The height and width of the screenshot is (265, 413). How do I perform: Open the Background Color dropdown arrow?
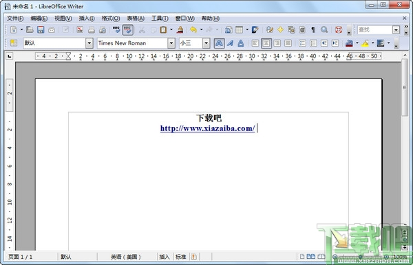(388, 43)
